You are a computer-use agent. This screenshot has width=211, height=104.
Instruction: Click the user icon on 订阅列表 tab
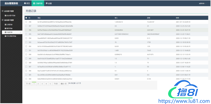tap(34, 3)
